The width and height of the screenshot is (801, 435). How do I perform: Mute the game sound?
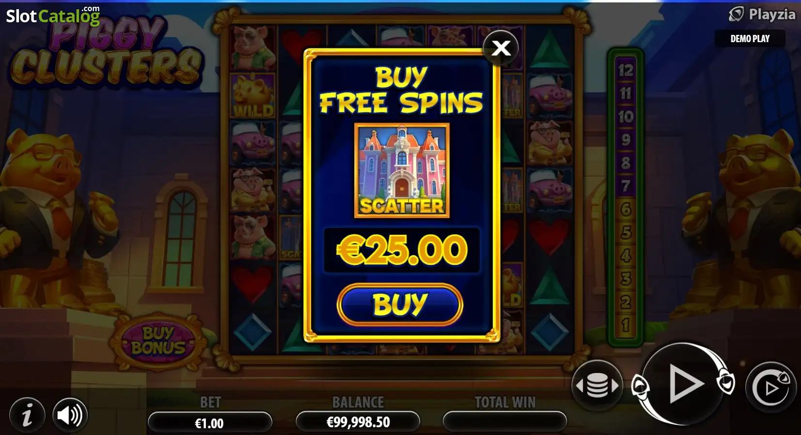(x=70, y=415)
